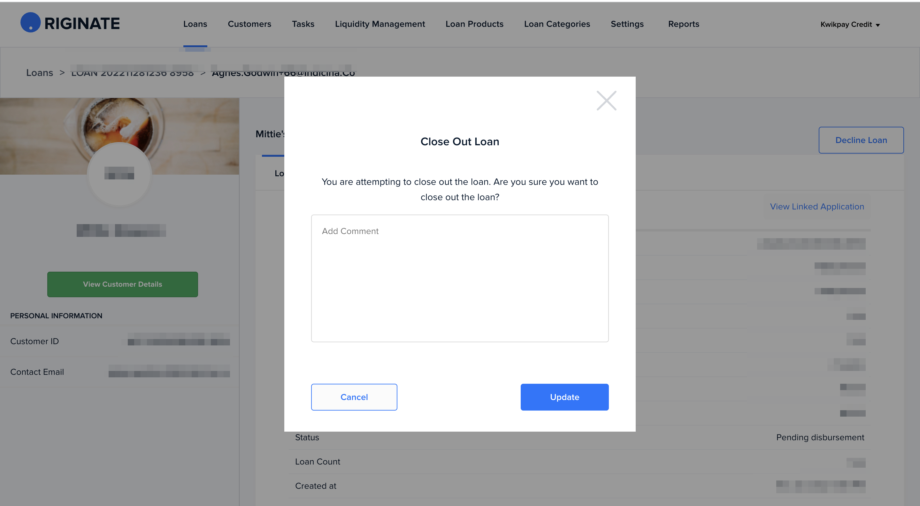Screen dimensions: 920x506
Task: Click the Decline Loan button
Action: point(861,140)
